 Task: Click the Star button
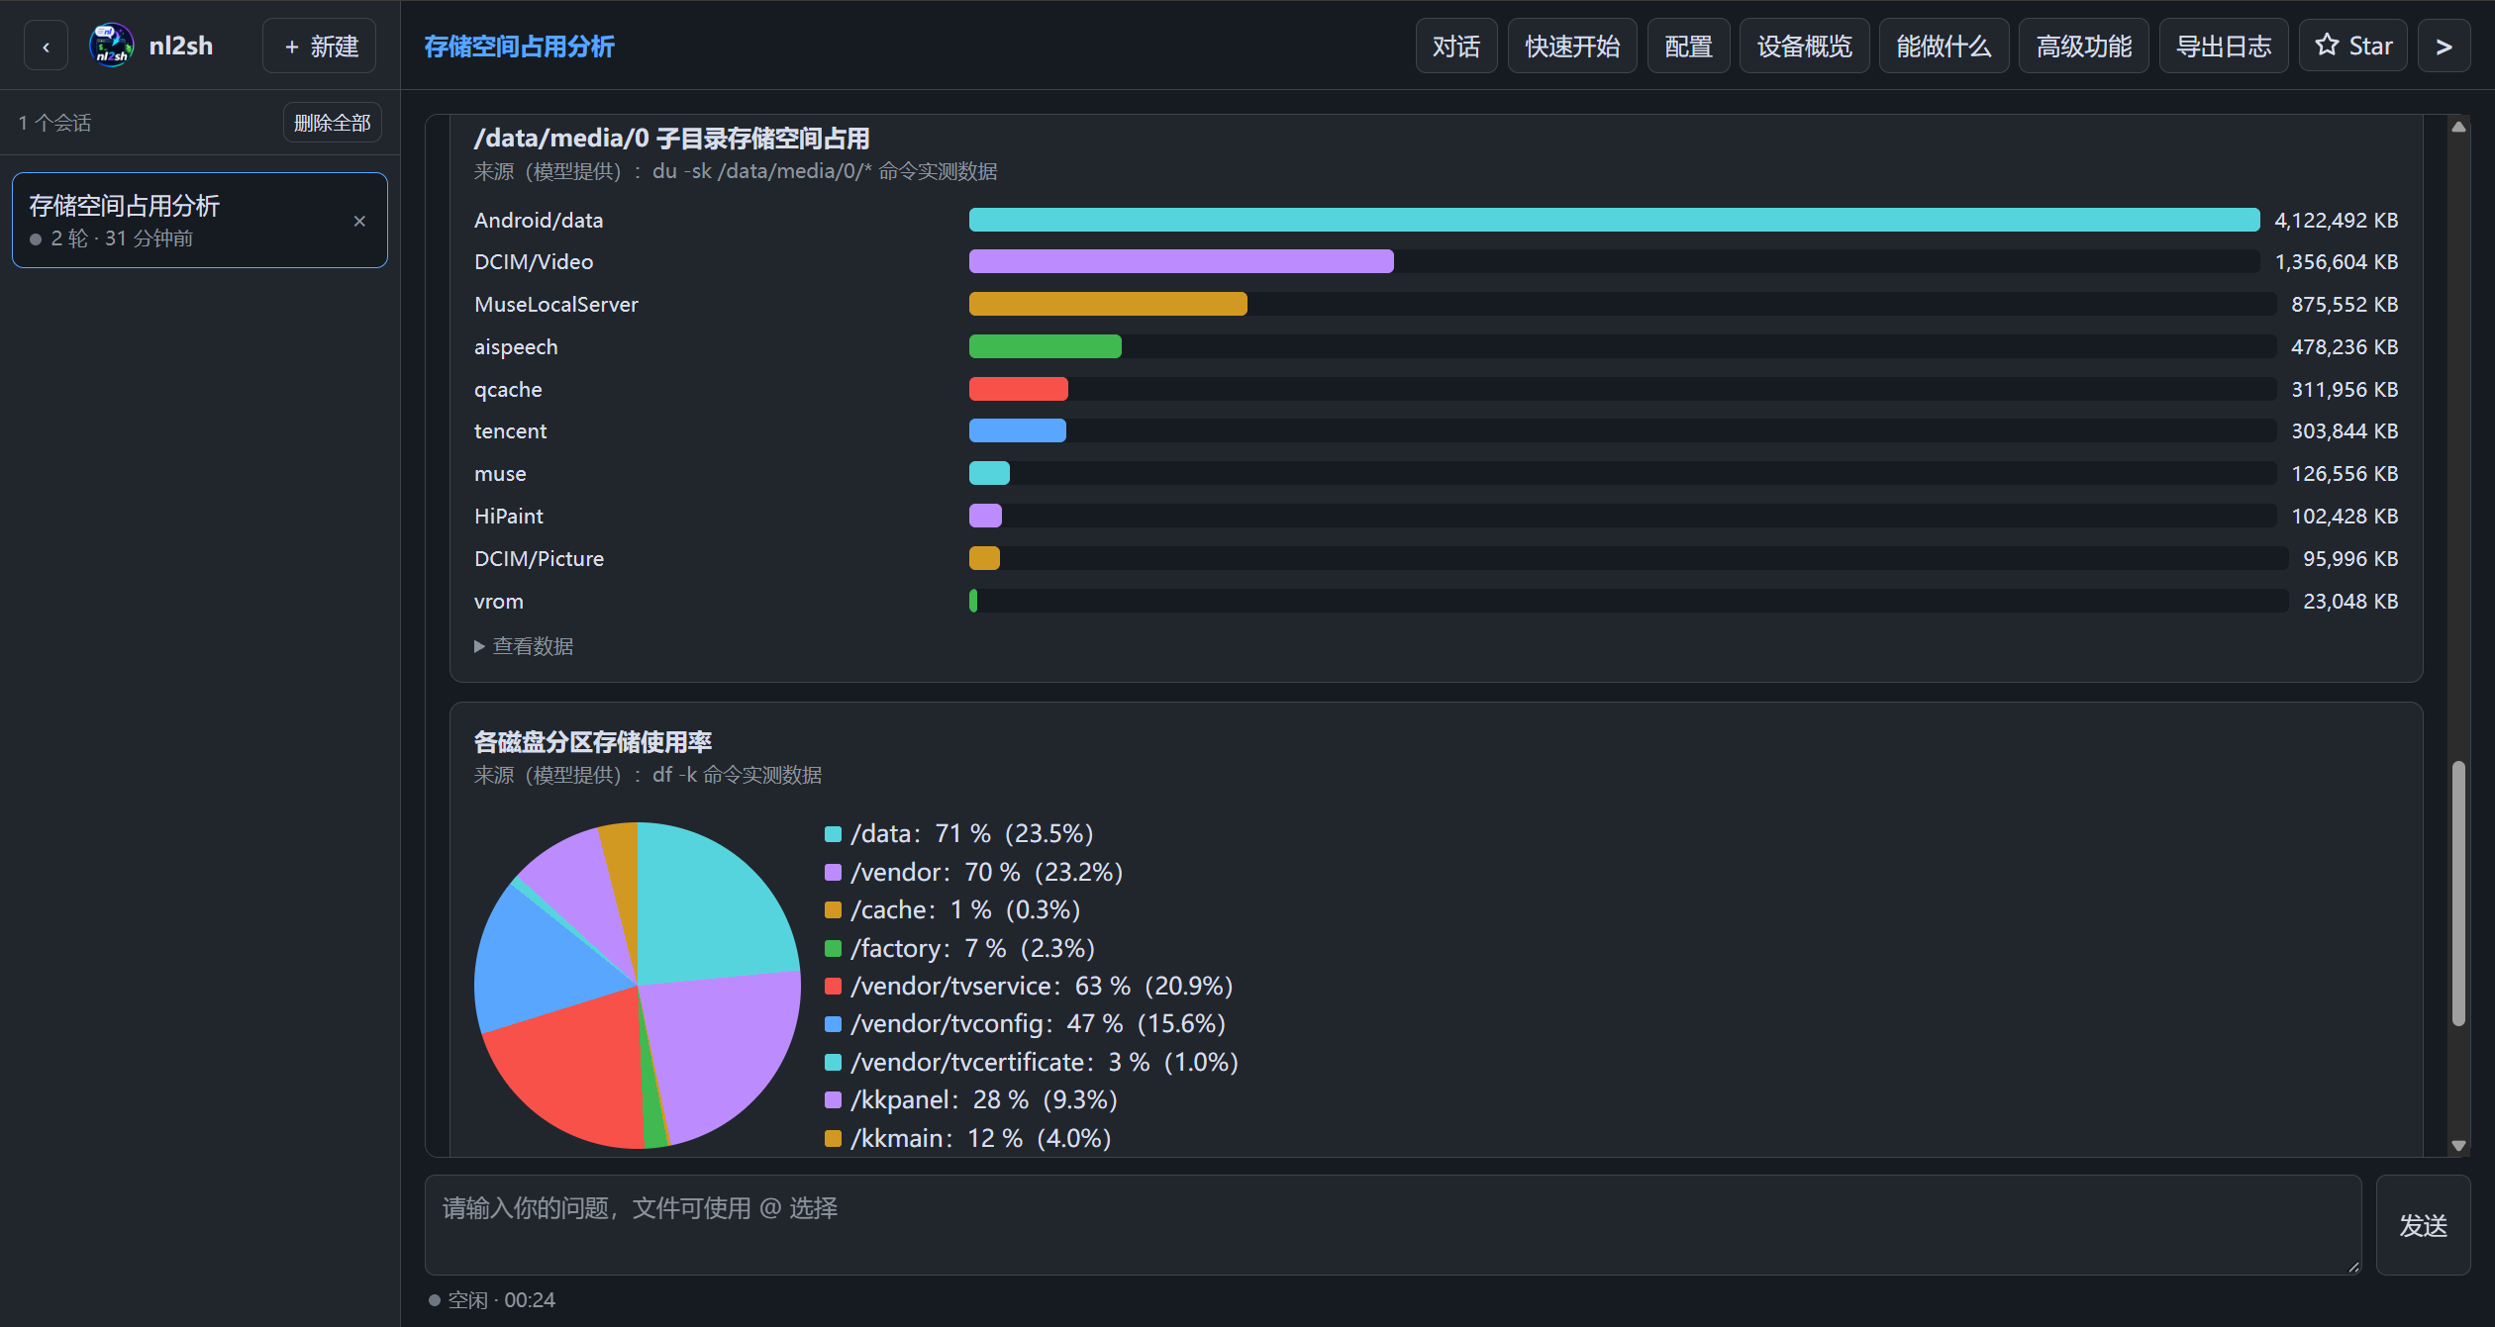pos(2353,46)
